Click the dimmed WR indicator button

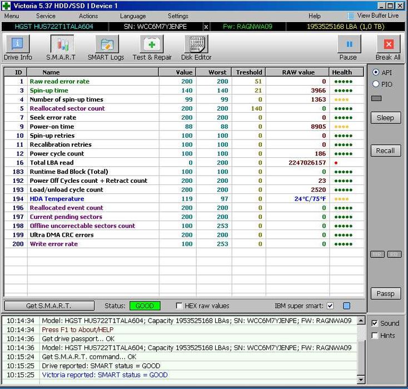point(377,254)
